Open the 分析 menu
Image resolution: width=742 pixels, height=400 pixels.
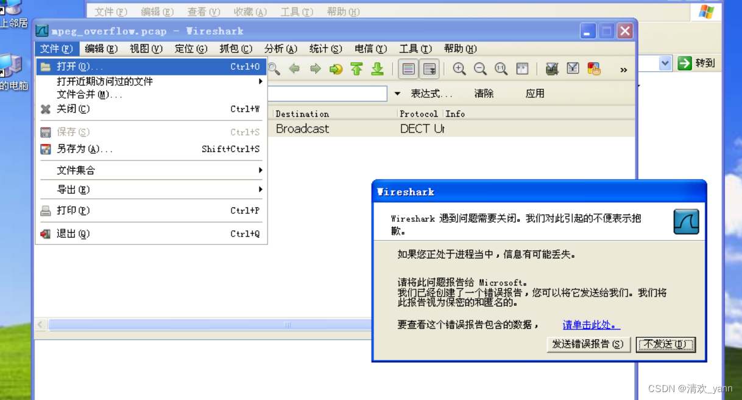281,49
